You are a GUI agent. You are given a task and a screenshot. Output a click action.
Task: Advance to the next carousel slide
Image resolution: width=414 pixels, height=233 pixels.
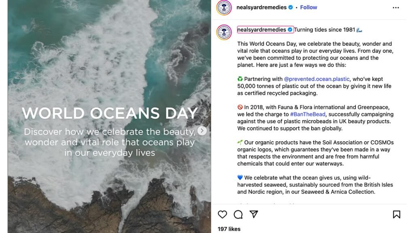(202, 131)
